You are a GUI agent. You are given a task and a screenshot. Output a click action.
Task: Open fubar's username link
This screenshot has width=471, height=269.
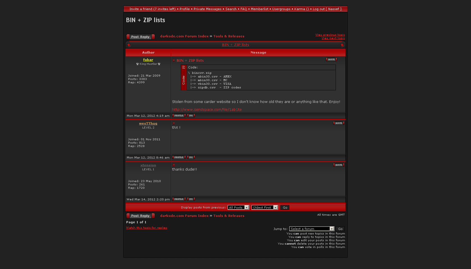[148, 60]
